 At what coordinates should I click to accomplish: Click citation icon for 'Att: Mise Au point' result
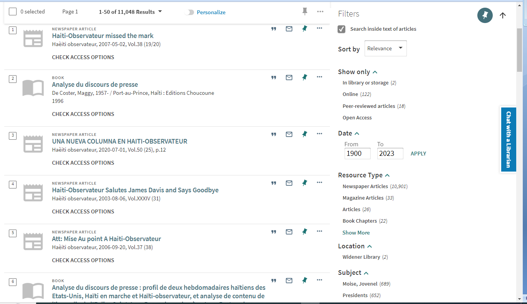(x=274, y=232)
